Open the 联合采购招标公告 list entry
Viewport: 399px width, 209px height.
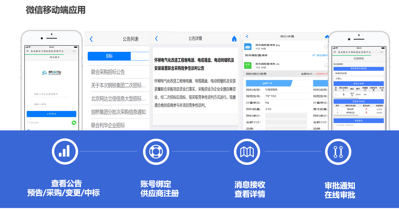click(x=108, y=72)
